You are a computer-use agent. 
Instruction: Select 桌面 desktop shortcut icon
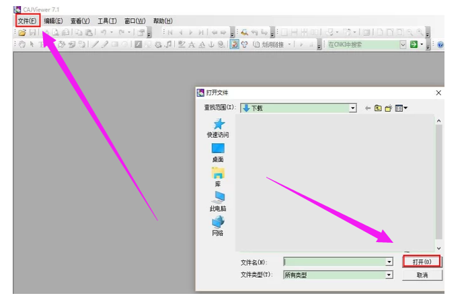pos(218,153)
